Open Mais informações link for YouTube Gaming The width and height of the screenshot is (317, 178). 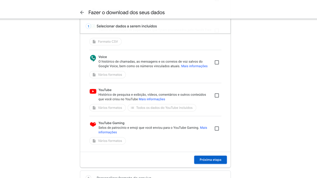pos(203,128)
